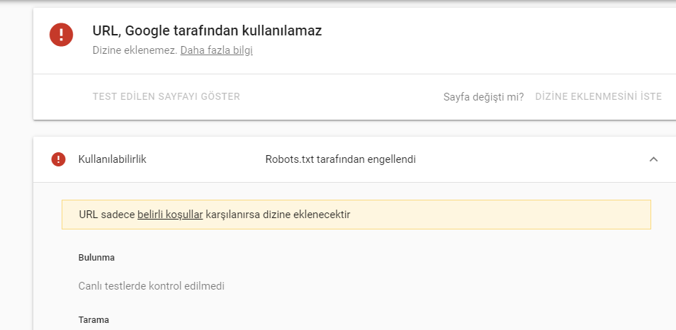Click blank space between Kullanılabilirlik and Robots.txt
This screenshot has width=676, height=330.
pos(206,159)
